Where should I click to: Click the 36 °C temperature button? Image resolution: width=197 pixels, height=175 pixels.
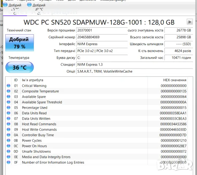20,67
